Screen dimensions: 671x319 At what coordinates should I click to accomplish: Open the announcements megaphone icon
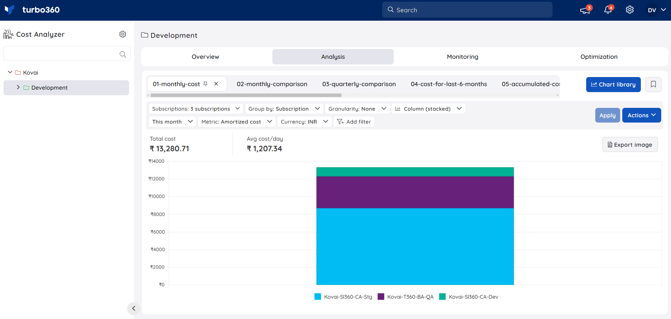click(585, 10)
